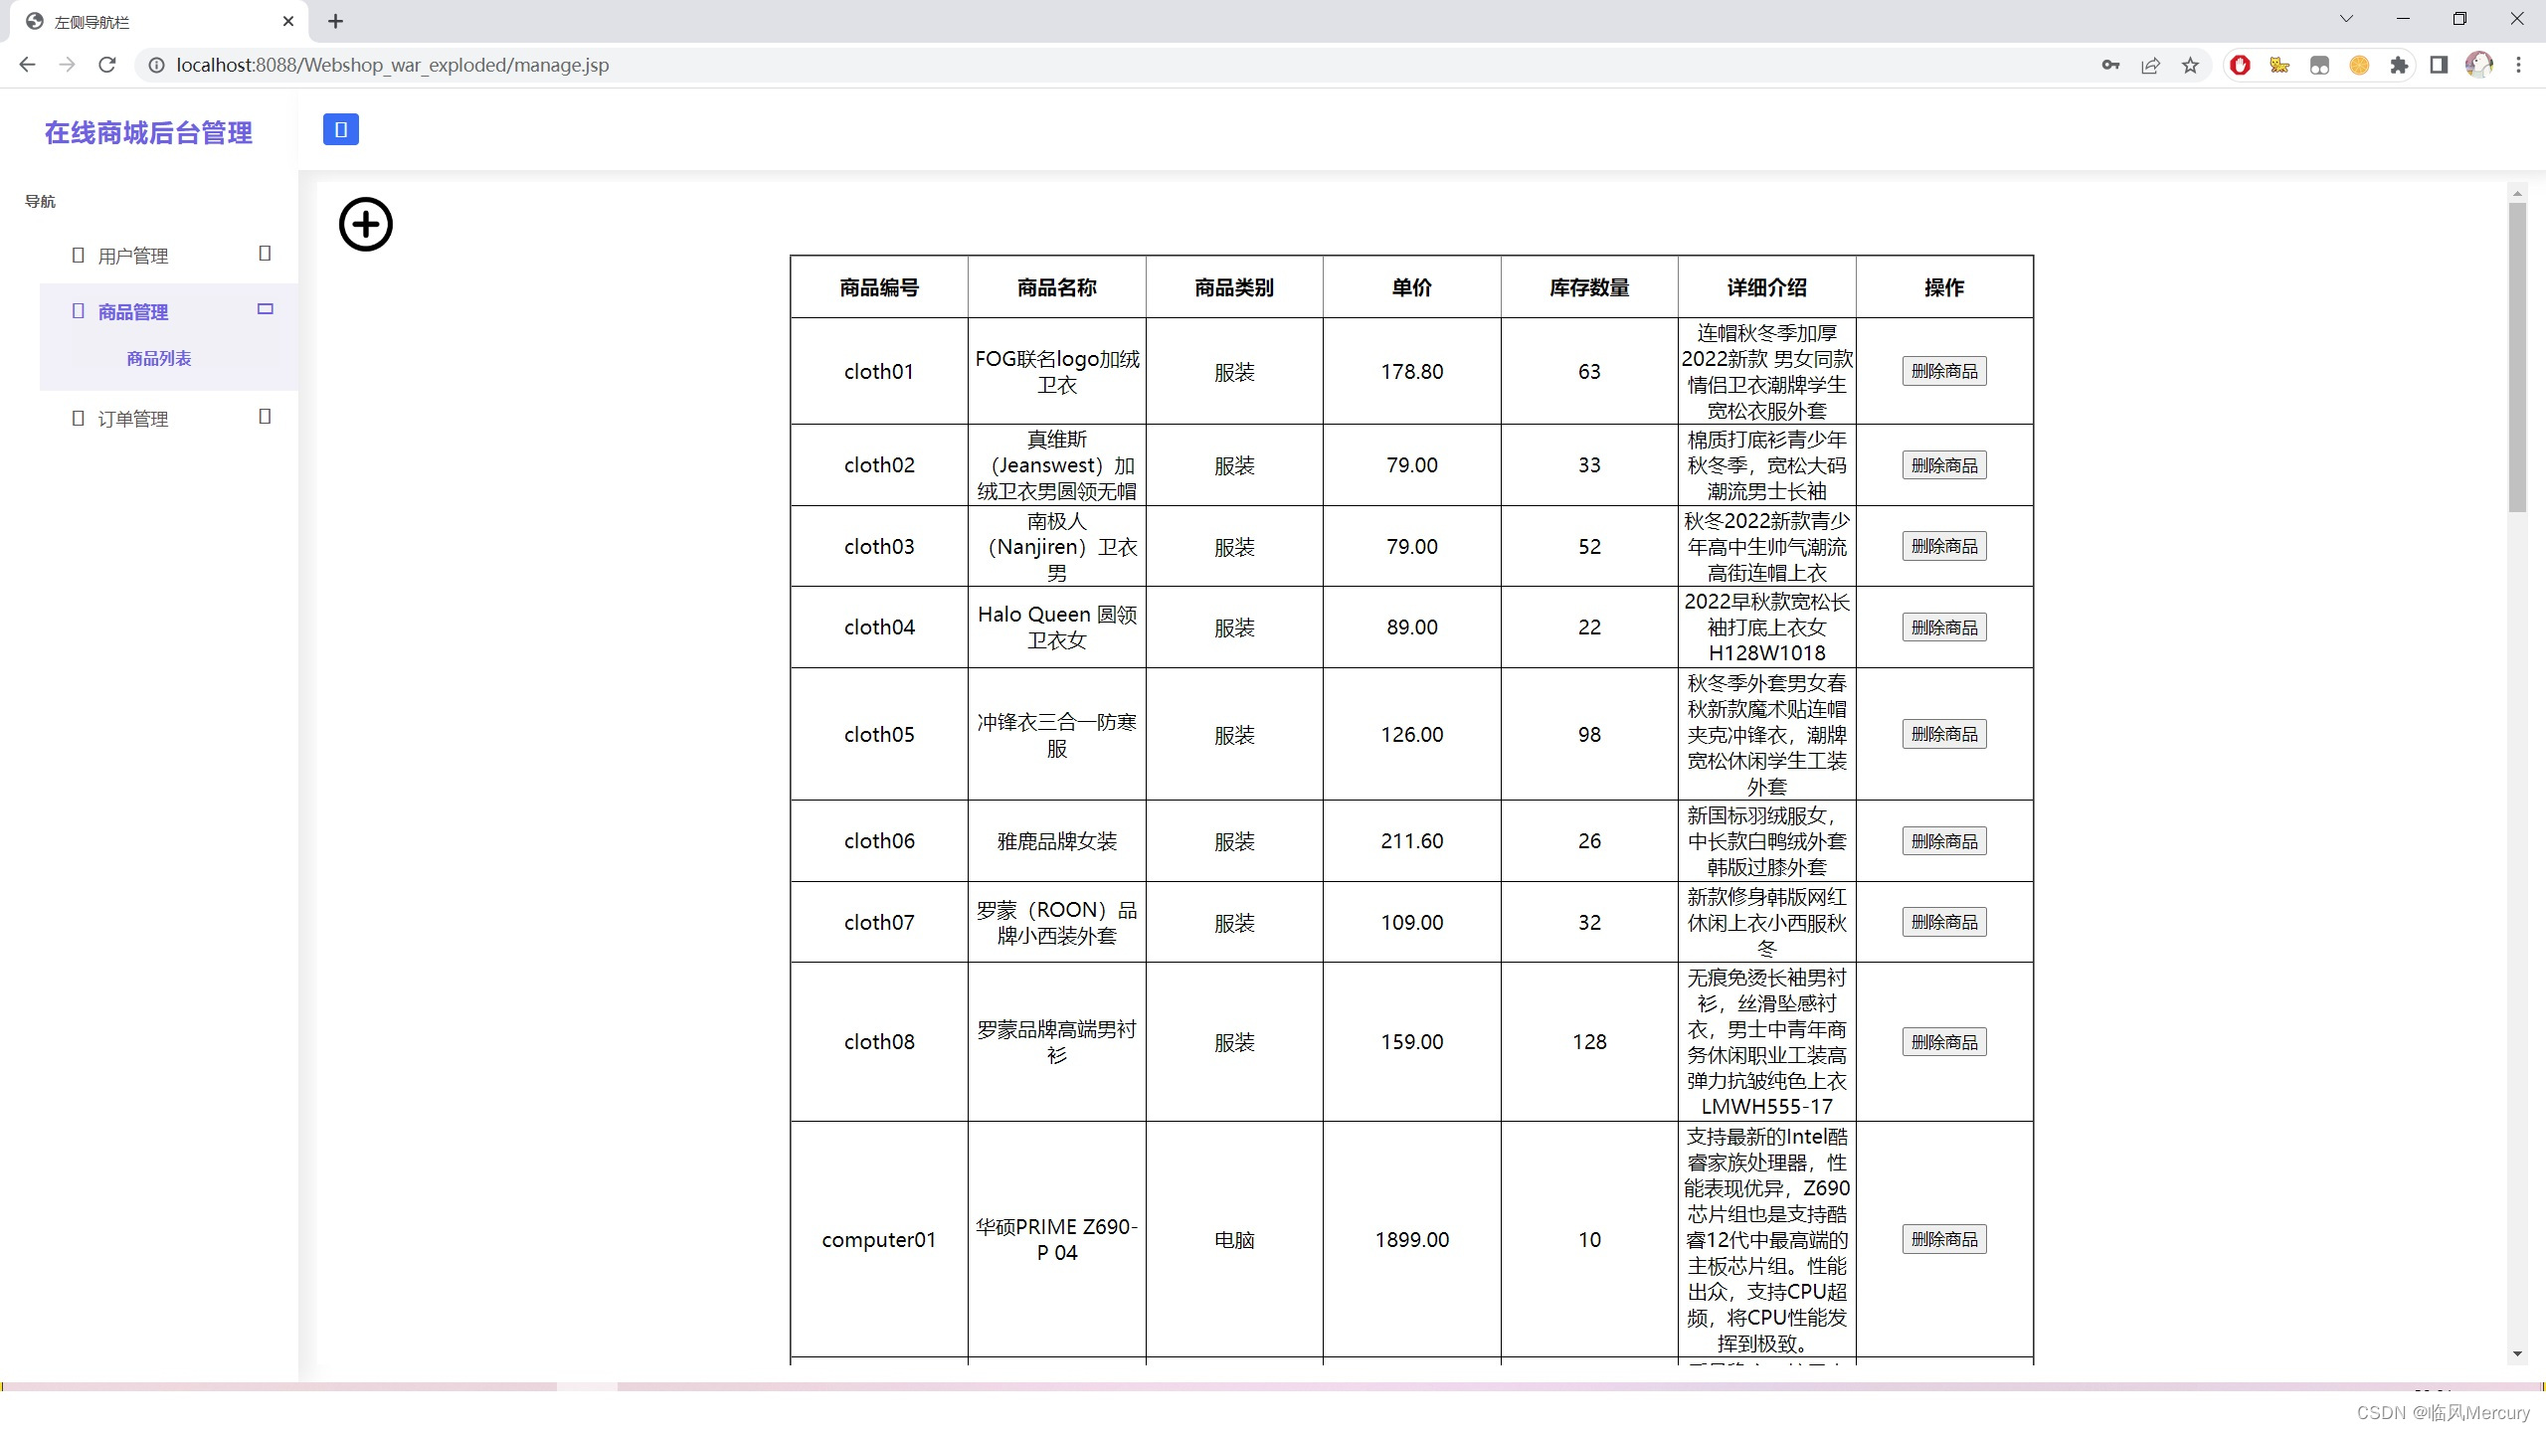Click icon left of 订单管理

point(79,419)
